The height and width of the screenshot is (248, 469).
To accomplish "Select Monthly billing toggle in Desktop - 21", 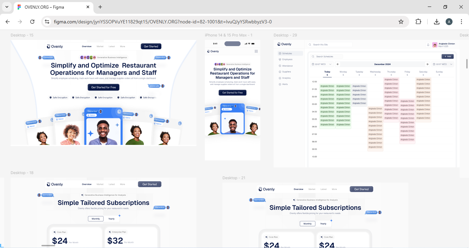I will (x=308, y=224).
